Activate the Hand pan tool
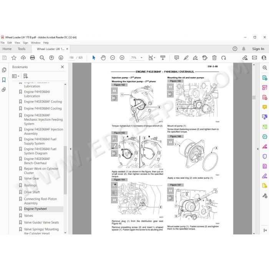Viewport: 269px width, 269px height. [x=103, y=58]
